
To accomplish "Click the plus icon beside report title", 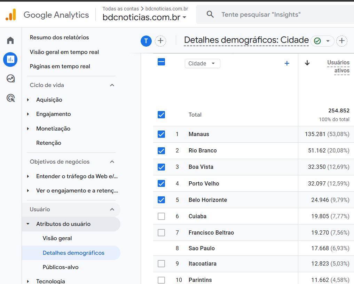I will coord(342,41).
